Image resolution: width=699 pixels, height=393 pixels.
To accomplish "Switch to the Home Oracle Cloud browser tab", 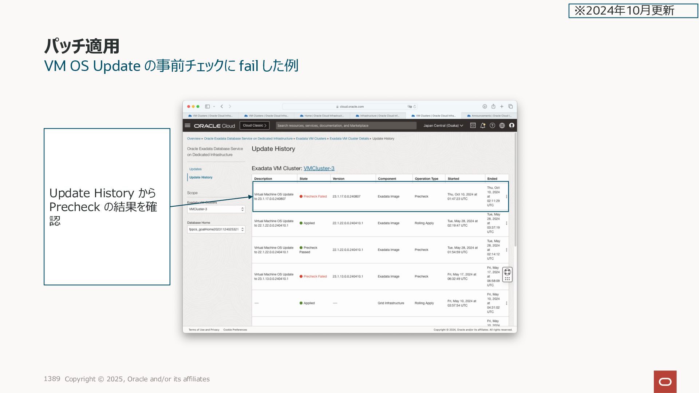I will [323, 116].
